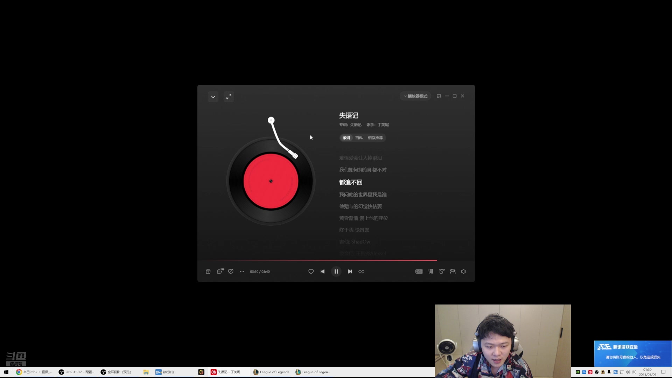This screenshot has width=672, height=378.
Task: Collapse the player view with the chevron button
Action: tap(213, 97)
